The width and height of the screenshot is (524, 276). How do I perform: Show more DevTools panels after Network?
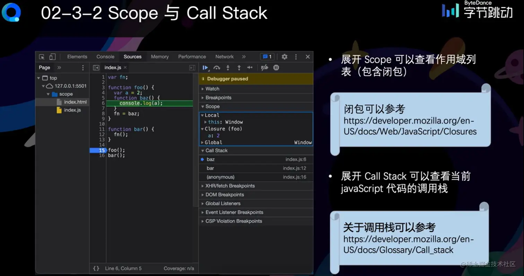pyautogui.click(x=244, y=57)
